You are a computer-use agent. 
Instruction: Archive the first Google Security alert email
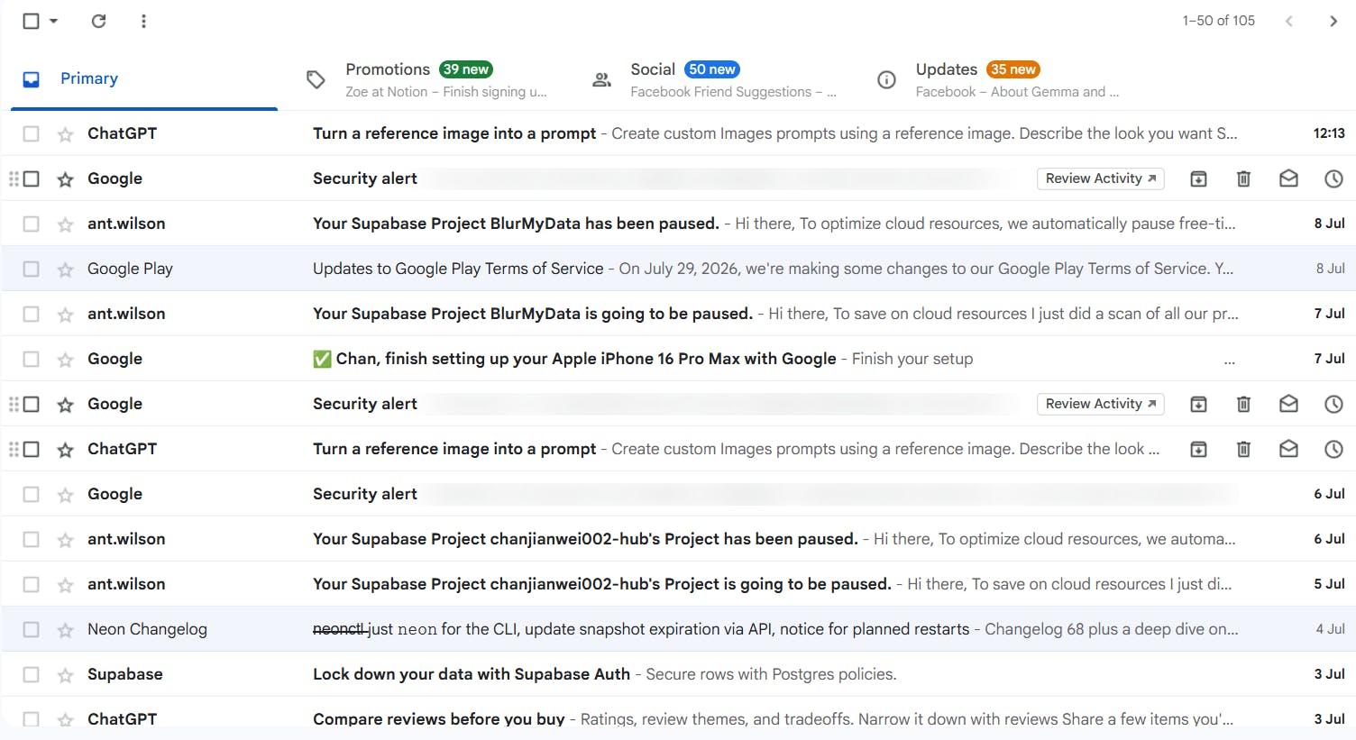tap(1198, 178)
